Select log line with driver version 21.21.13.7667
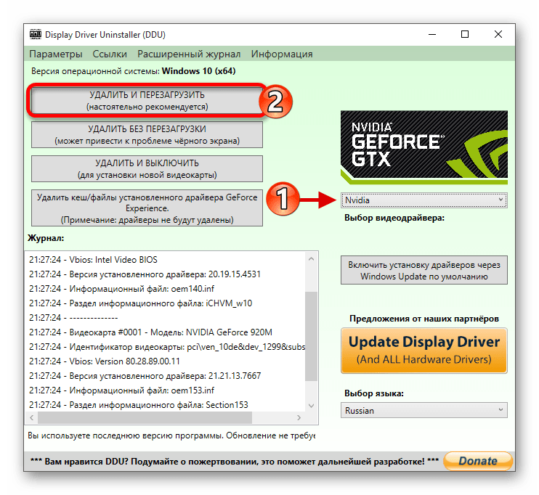 click(145, 376)
